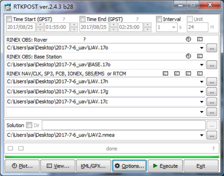Screen dimensions: 224x176
Task: Browse for the solution output file
Action: pos(212,135)
